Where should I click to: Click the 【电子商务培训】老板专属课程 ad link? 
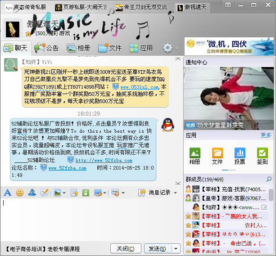coord(43,249)
